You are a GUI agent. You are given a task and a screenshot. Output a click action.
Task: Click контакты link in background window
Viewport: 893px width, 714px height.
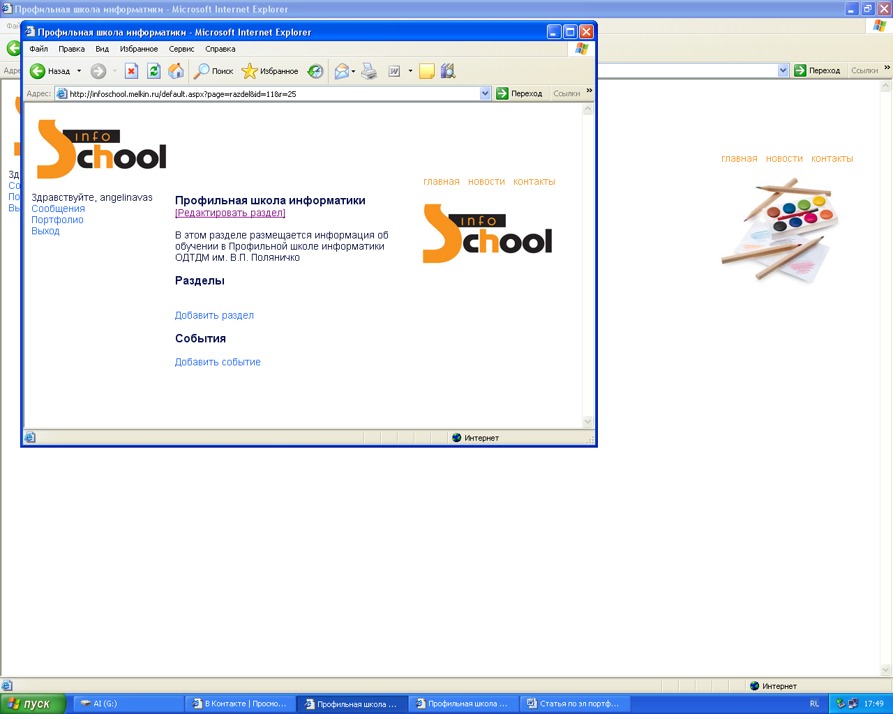coord(832,158)
